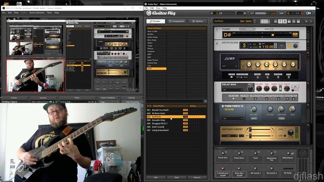
Task: Click the Reverb FREEZE button
Action: pos(281,119)
